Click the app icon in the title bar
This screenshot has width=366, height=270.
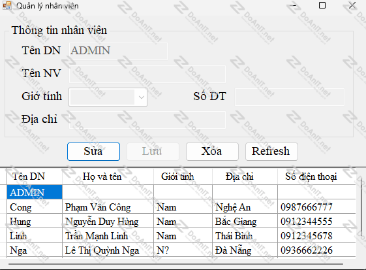click(x=7, y=6)
